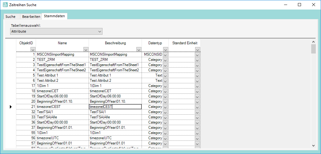
Task: Open Datentyp dropdown for Test Attribut 1
Action: coord(166,75)
